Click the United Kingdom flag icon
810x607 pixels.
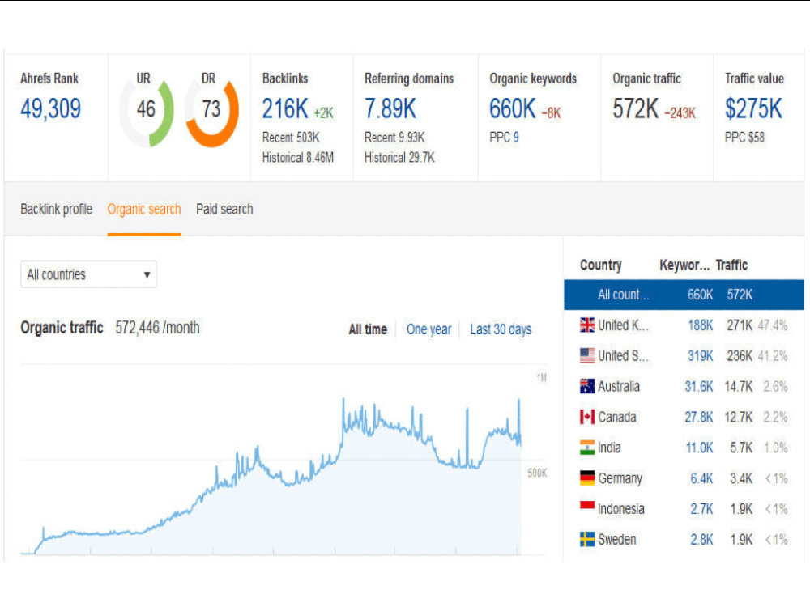click(x=586, y=325)
